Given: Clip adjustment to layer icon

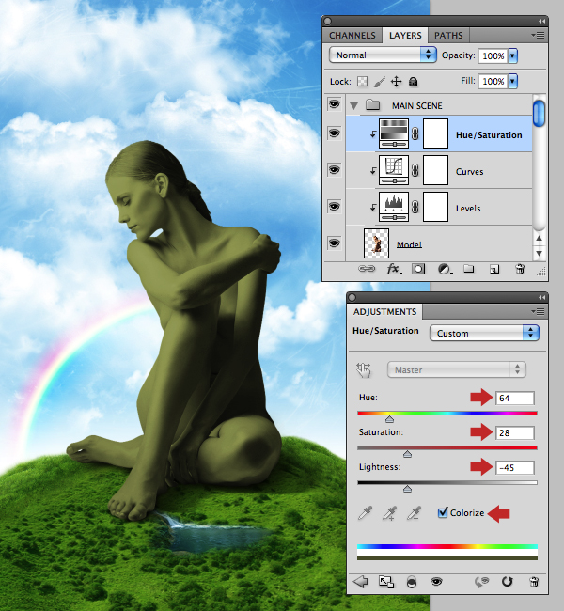Looking at the screenshot, I should point(412,582).
